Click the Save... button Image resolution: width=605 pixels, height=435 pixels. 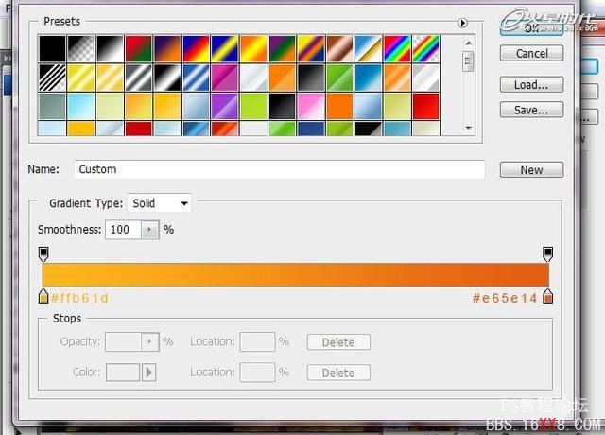coord(531,110)
